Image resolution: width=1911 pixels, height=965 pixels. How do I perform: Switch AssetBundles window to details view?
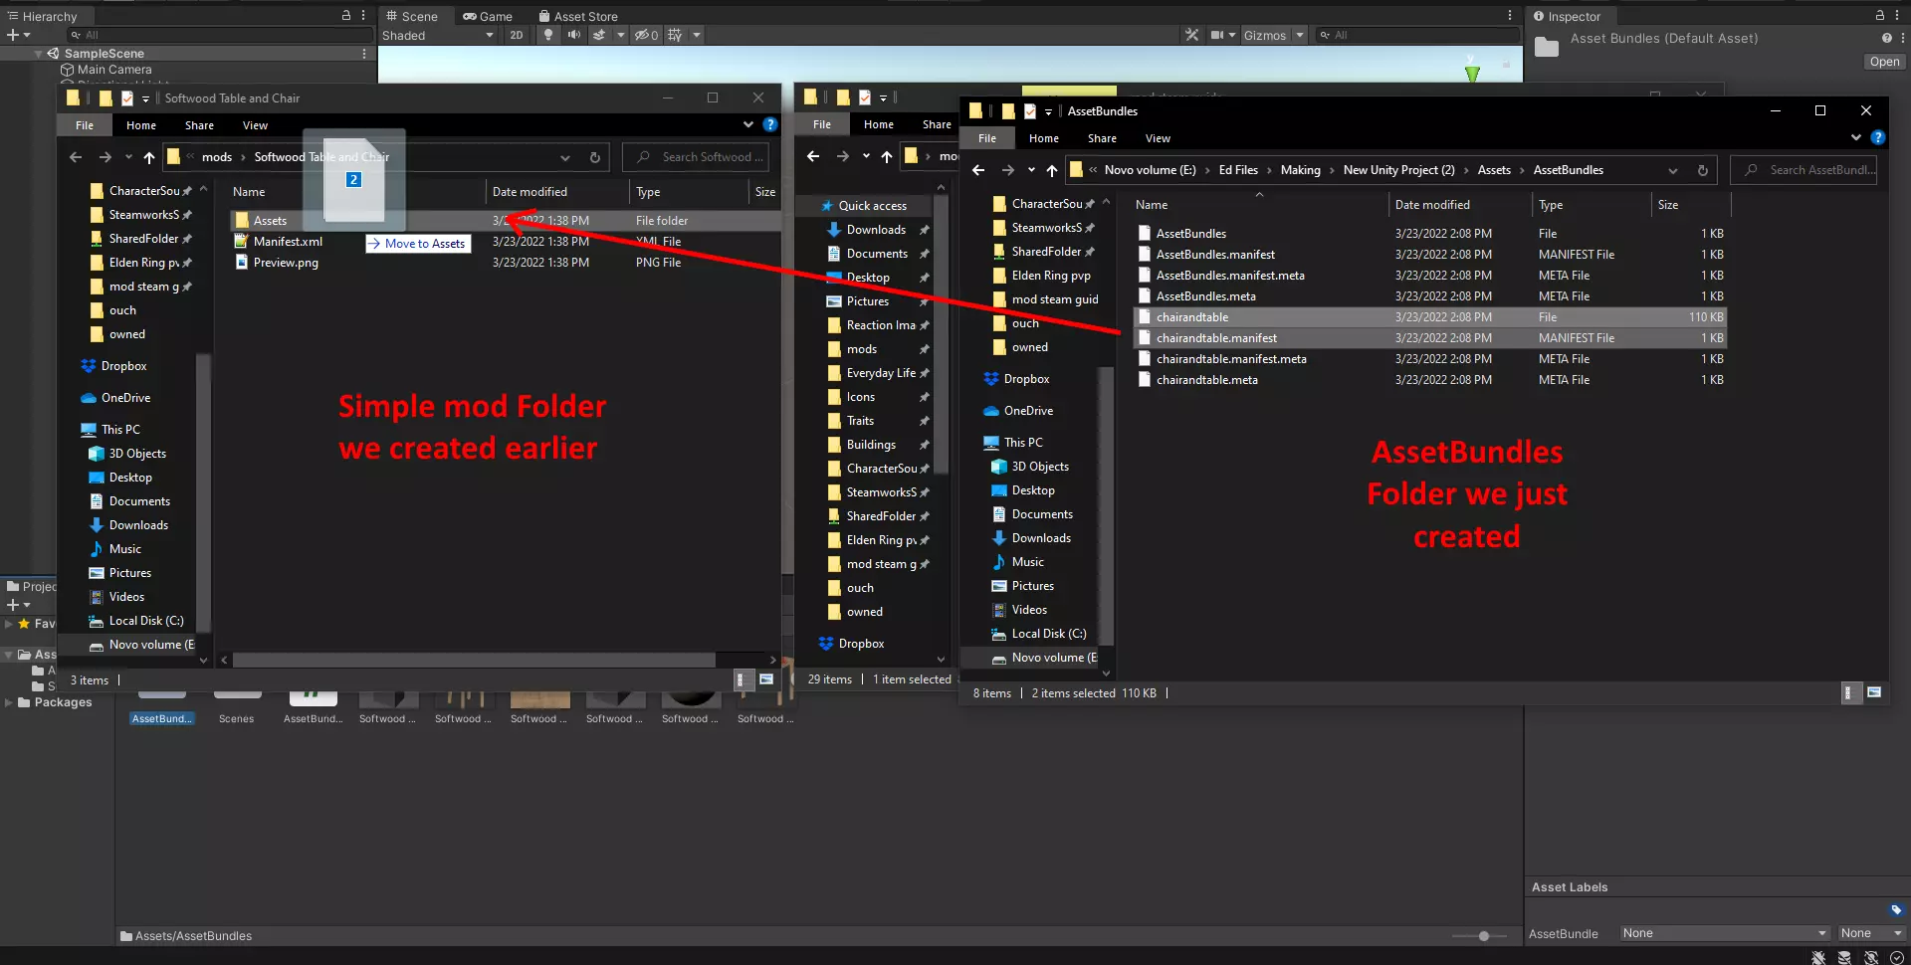1848,693
